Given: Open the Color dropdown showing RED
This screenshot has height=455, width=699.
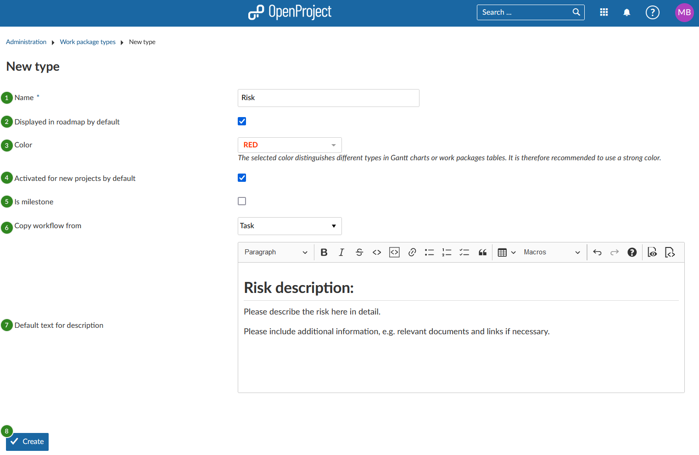Looking at the screenshot, I should pos(290,145).
